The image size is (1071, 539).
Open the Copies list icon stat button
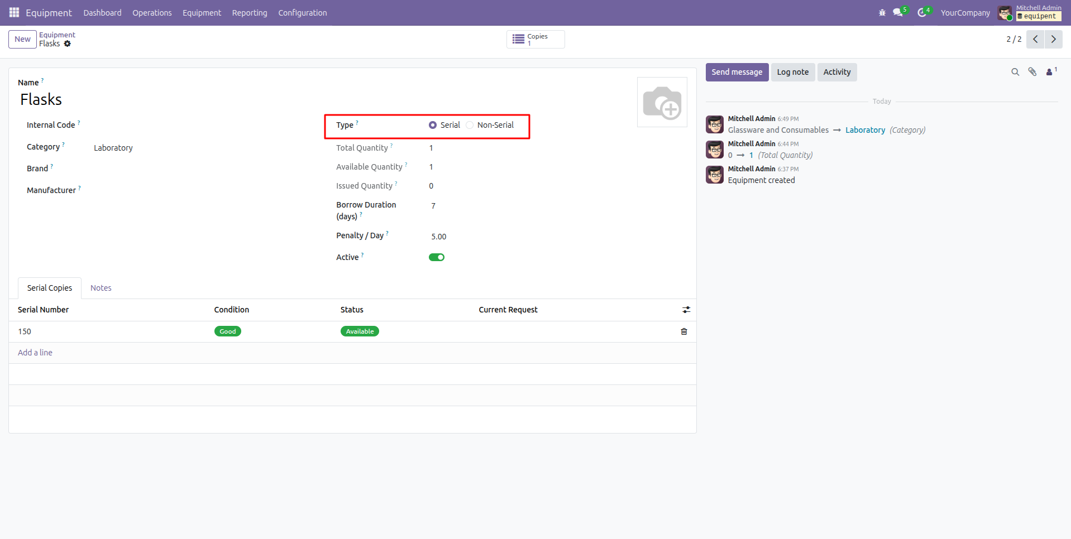tap(535, 39)
